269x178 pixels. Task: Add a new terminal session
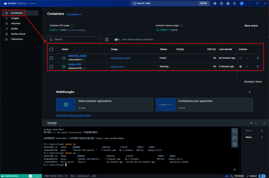point(251,123)
